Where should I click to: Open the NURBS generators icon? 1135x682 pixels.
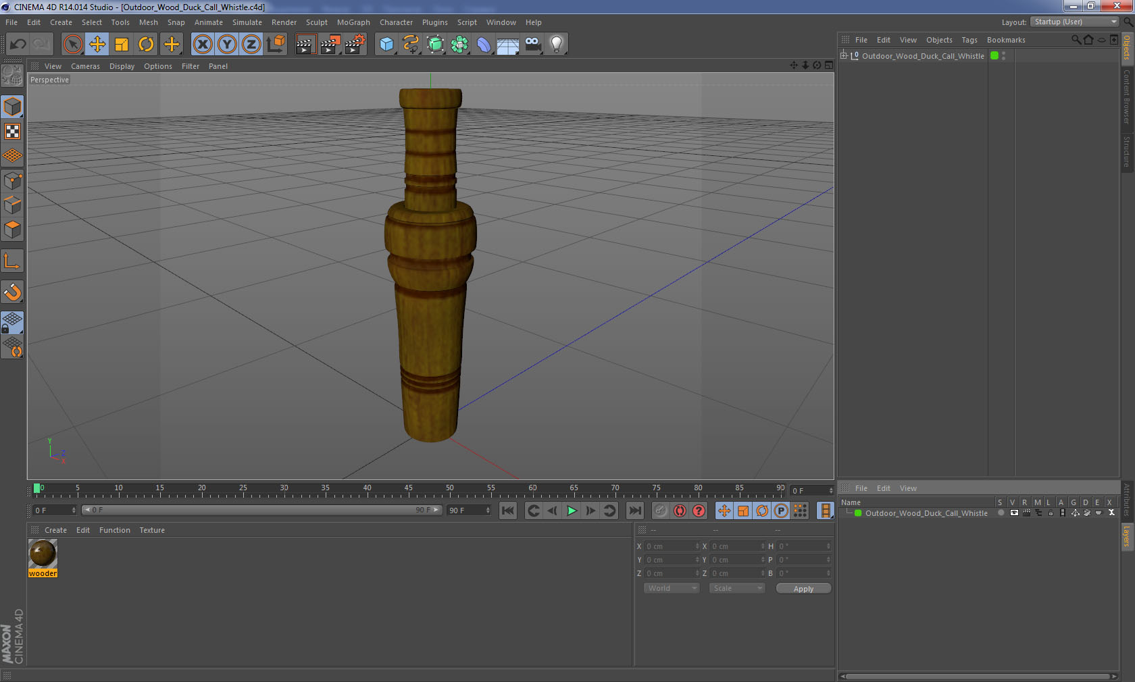pyautogui.click(x=435, y=45)
